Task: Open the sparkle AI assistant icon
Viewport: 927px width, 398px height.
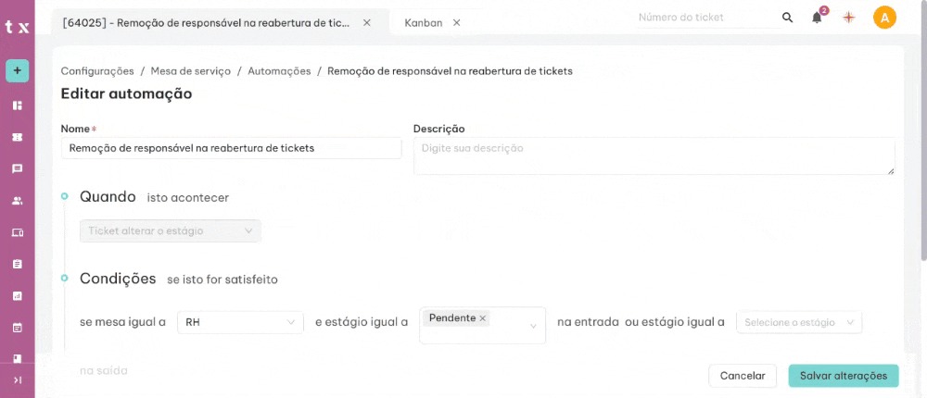Action: (848, 18)
